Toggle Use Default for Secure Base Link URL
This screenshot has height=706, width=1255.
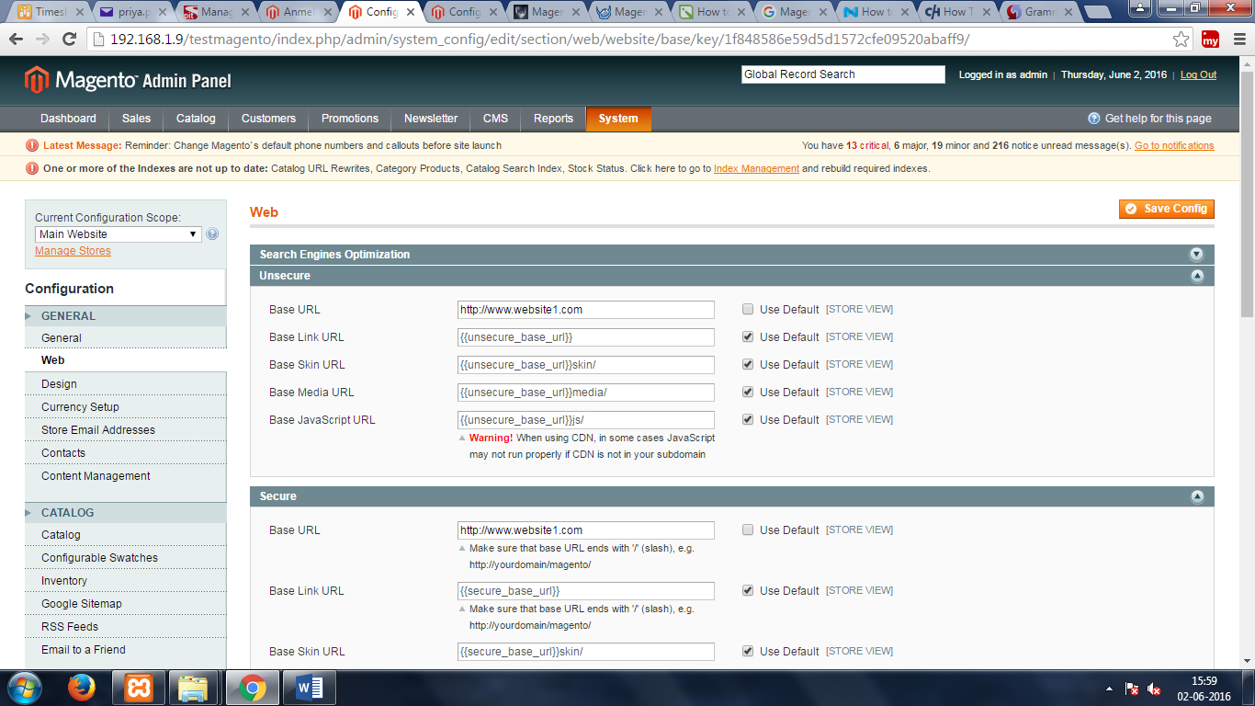pos(748,590)
